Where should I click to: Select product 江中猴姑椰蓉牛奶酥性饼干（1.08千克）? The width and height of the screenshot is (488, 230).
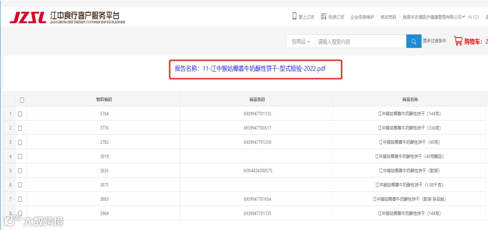coord(409,185)
